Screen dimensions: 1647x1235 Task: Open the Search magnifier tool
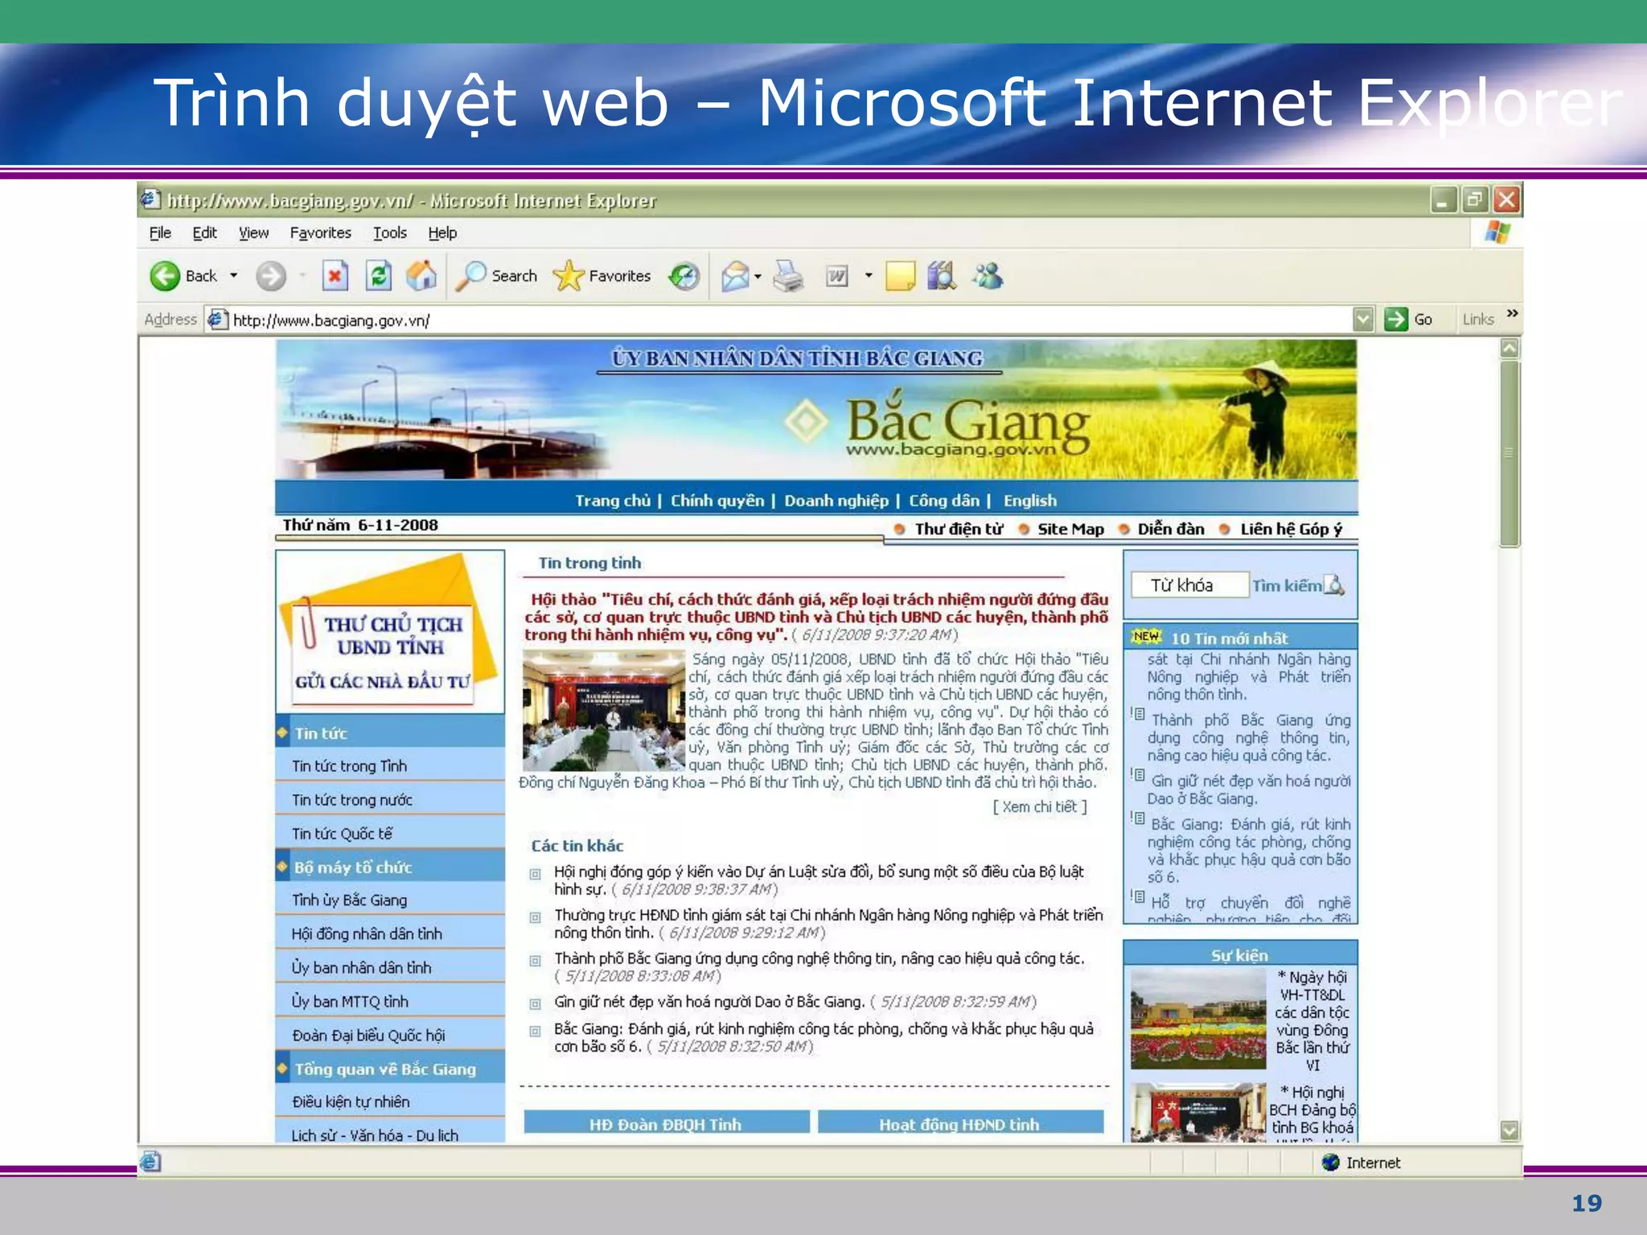(496, 277)
